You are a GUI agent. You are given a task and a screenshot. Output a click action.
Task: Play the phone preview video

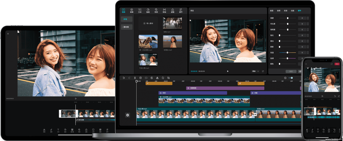[x=322, y=96]
